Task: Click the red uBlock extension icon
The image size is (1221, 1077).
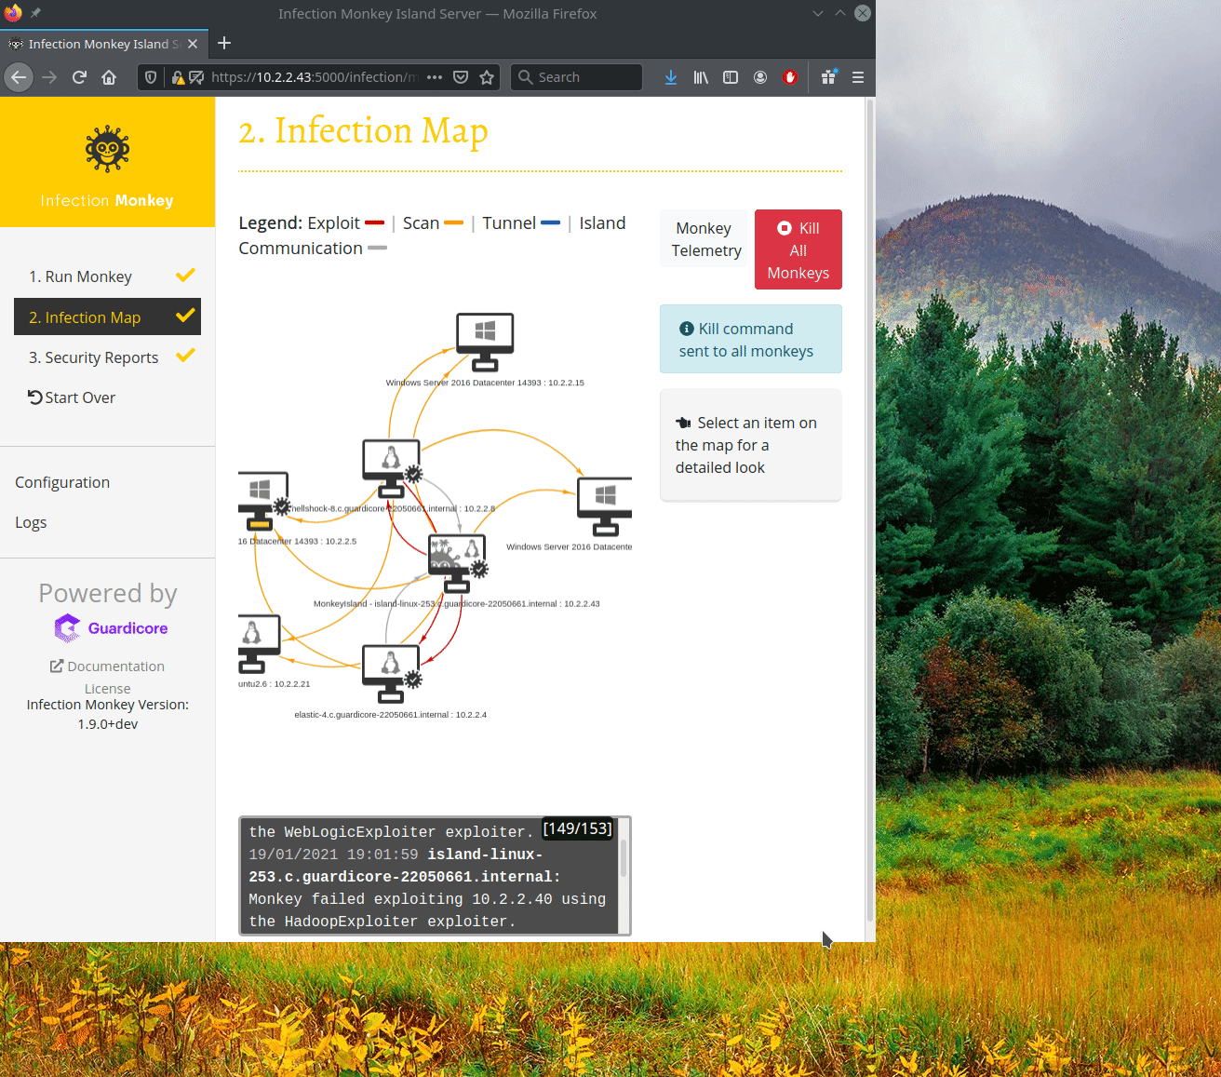Action: pyautogui.click(x=790, y=77)
